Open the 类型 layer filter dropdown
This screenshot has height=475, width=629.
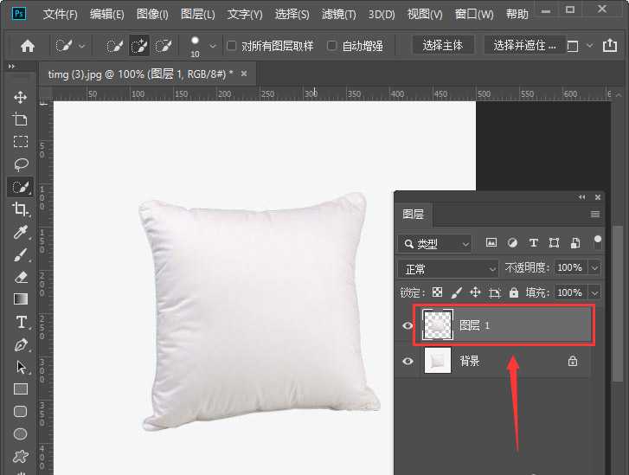pyautogui.click(x=435, y=243)
